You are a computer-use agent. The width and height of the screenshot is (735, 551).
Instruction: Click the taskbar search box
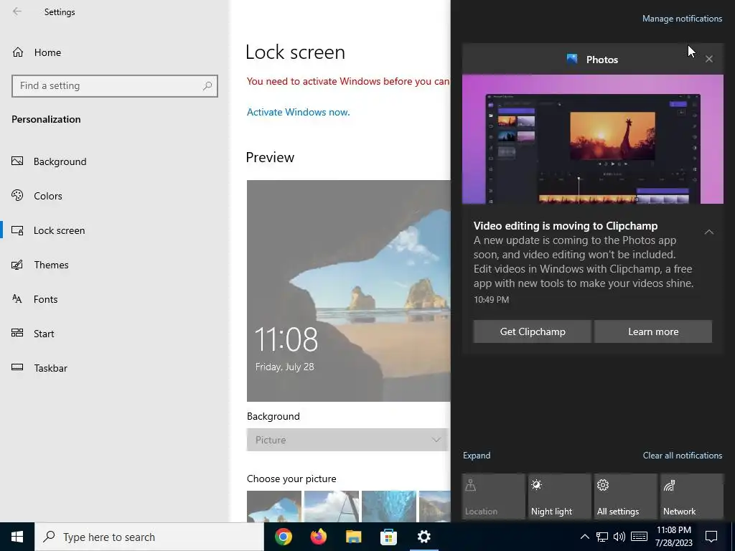click(149, 537)
